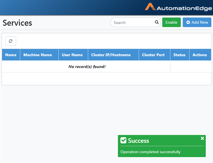Click the search magnifier icon
Image resolution: width=213 pixels, height=163 pixels.
click(x=157, y=22)
